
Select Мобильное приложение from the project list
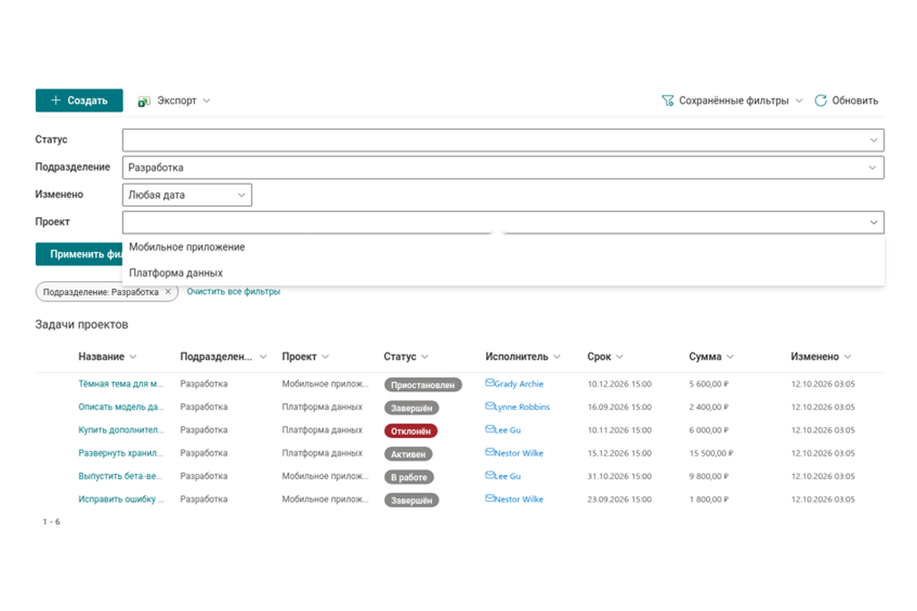click(503, 247)
